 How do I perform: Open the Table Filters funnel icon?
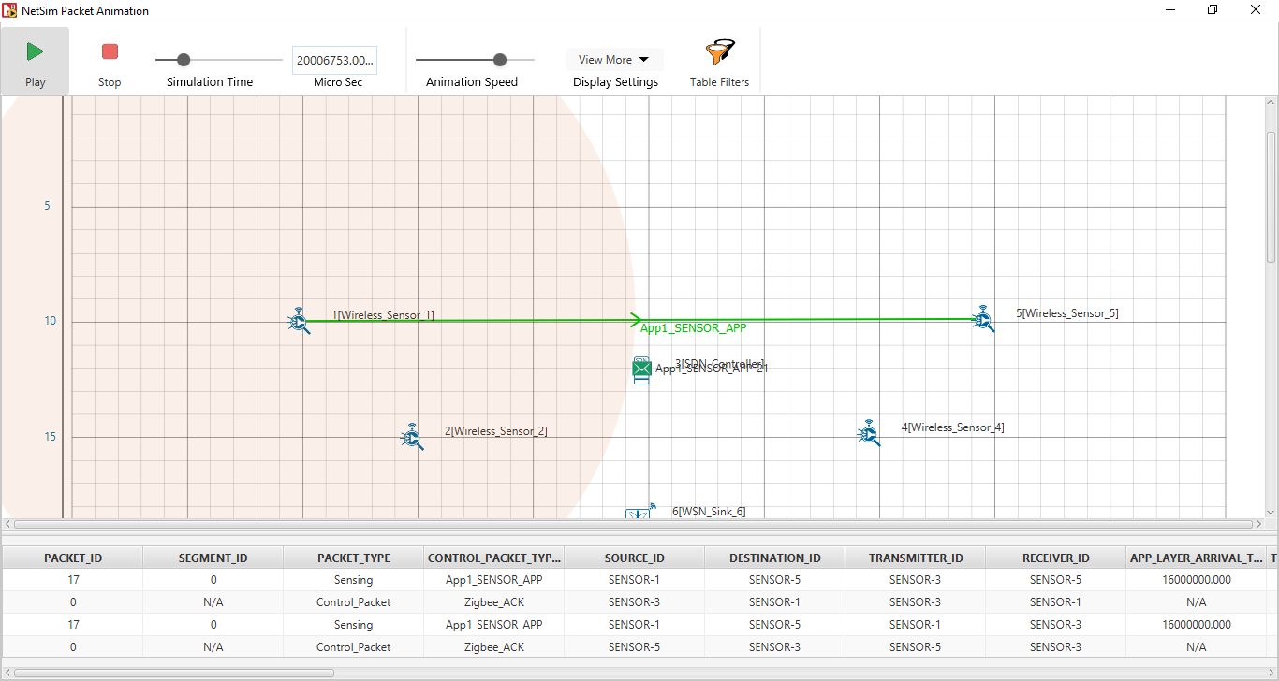[x=719, y=52]
